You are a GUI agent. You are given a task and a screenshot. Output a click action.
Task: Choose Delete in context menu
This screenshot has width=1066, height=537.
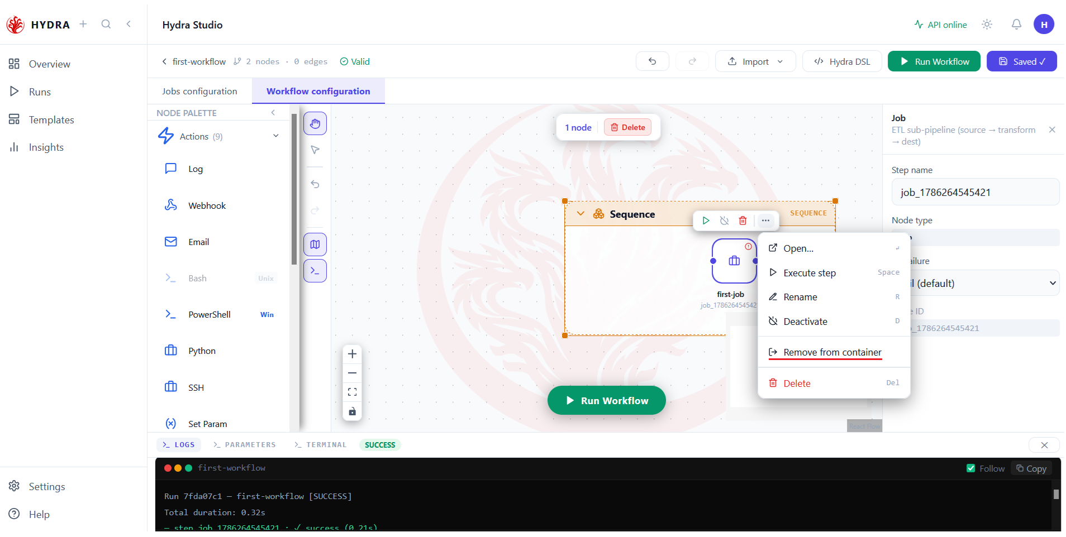(x=834, y=383)
